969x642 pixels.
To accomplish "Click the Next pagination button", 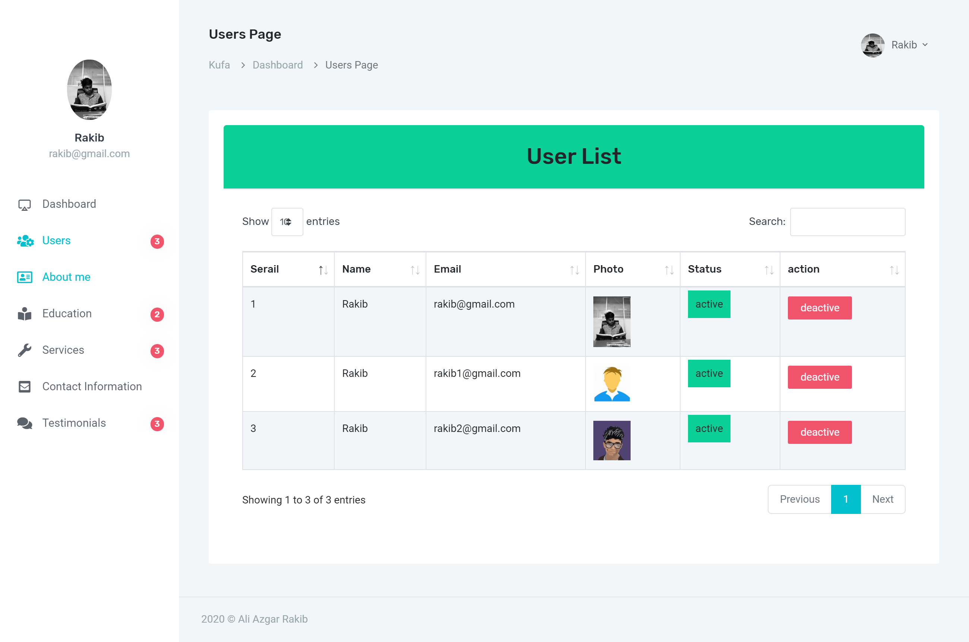I will [x=882, y=499].
